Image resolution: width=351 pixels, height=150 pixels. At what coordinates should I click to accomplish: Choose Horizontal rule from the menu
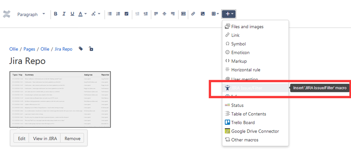[x=255, y=70]
